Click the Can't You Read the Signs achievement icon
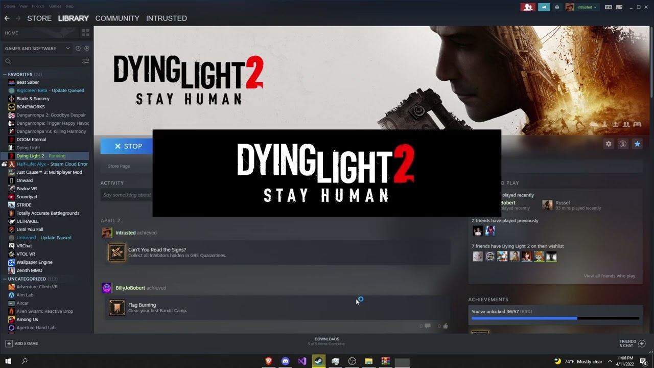This screenshot has width=654, height=368. pos(117,252)
